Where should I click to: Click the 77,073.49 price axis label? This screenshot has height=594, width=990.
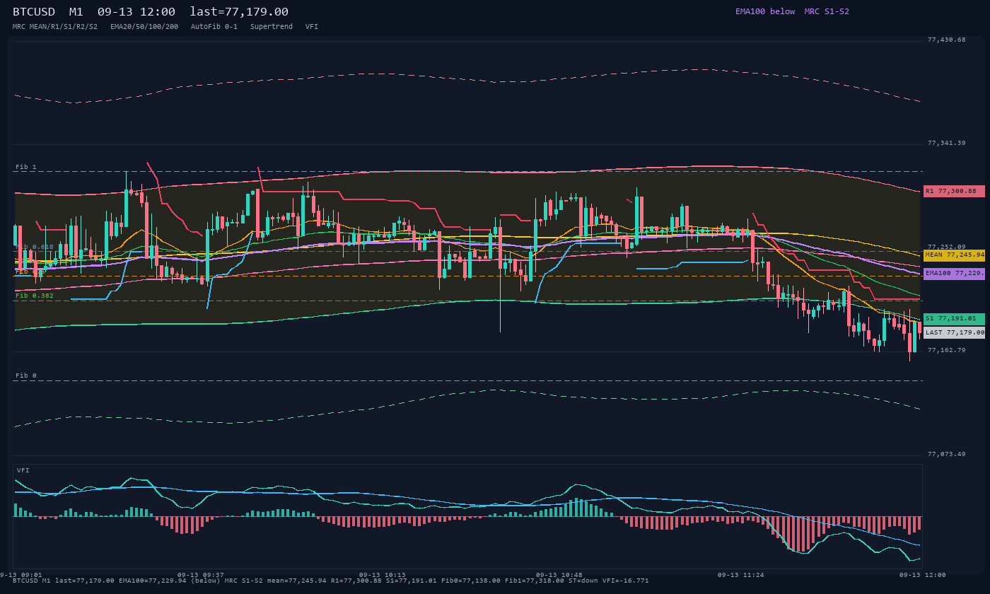point(946,454)
